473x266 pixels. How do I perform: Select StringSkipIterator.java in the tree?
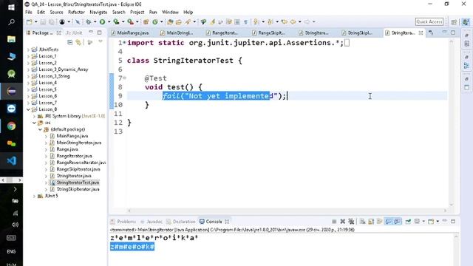coord(78,189)
